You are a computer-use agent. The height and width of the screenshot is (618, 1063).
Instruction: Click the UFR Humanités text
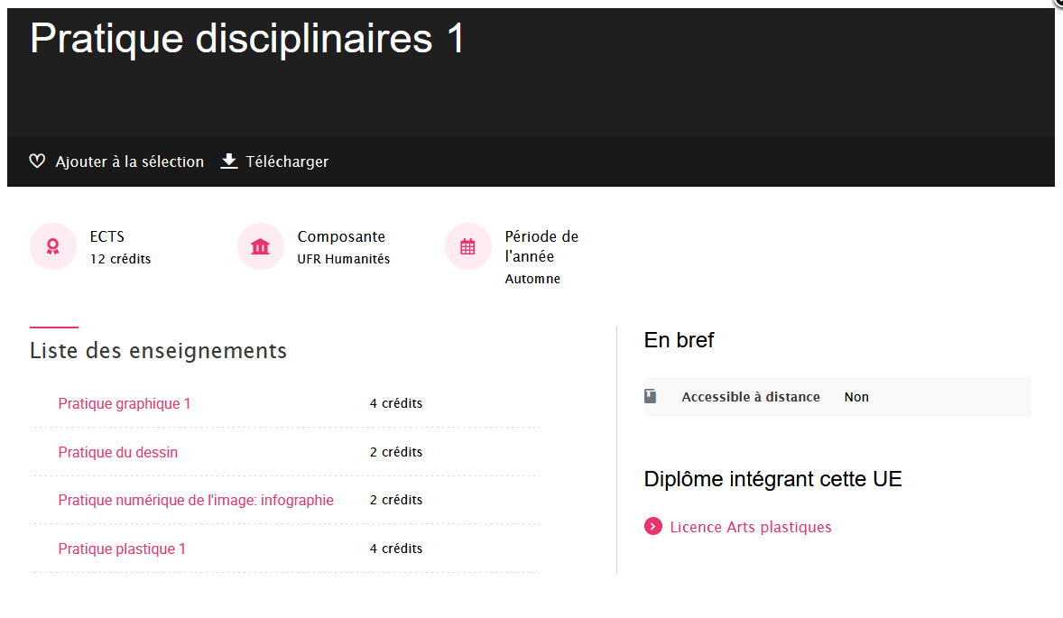tap(344, 259)
